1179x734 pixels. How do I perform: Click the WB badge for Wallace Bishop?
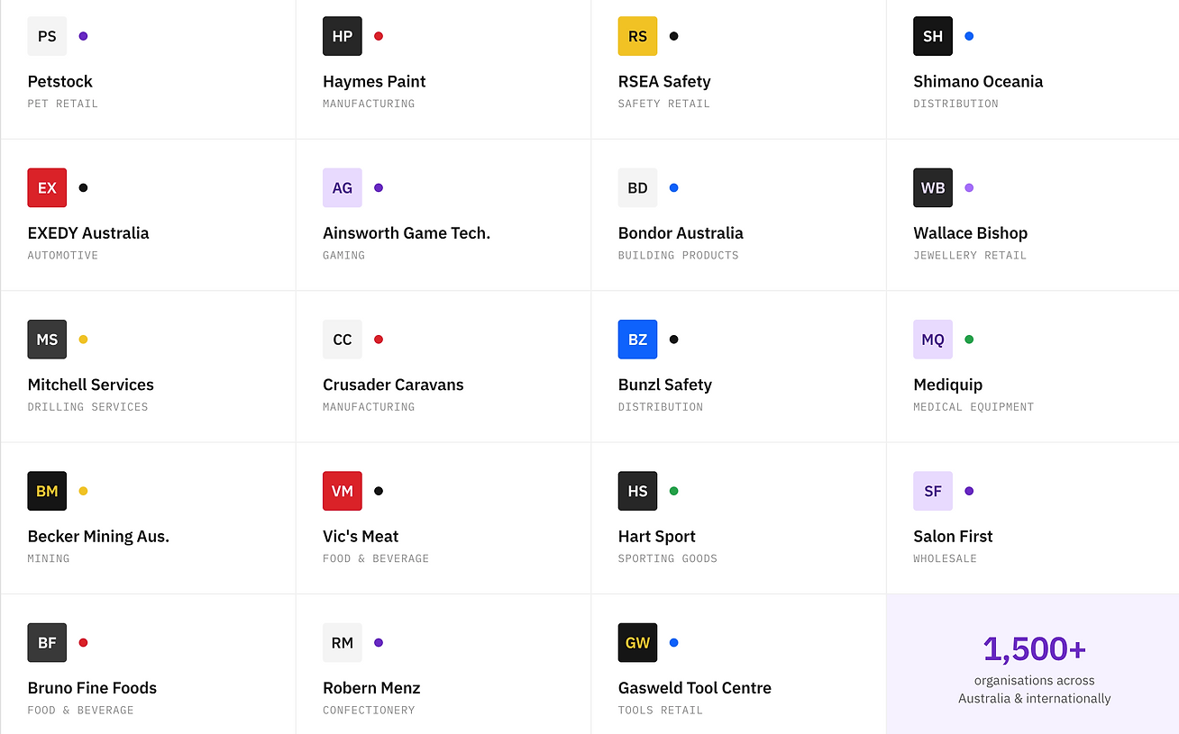pyautogui.click(x=933, y=187)
